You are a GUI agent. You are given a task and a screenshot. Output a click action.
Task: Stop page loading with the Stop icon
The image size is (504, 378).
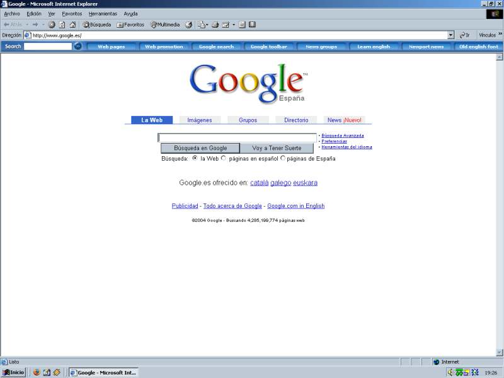coord(52,25)
